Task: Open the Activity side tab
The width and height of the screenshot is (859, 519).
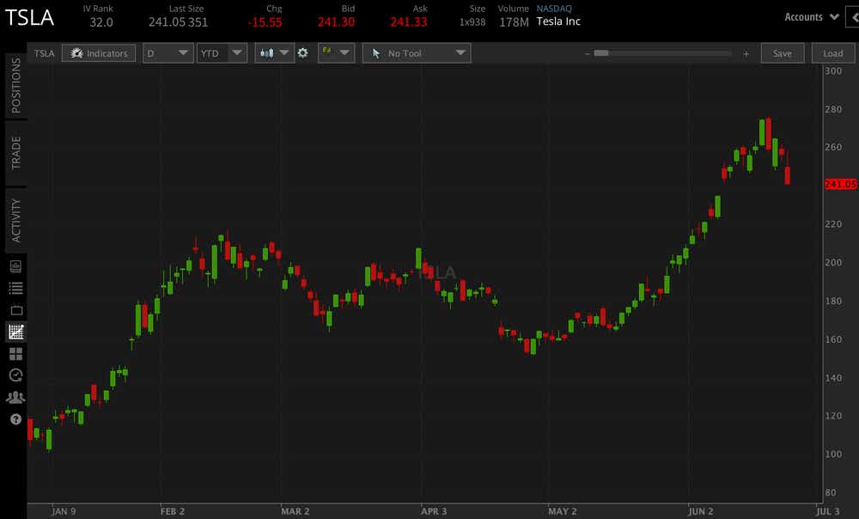Action: (x=15, y=220)
